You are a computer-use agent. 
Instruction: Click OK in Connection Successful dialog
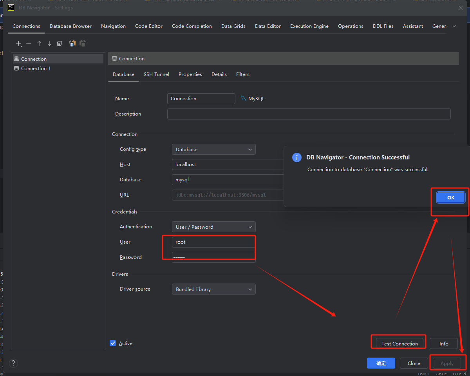coord(451,197)
